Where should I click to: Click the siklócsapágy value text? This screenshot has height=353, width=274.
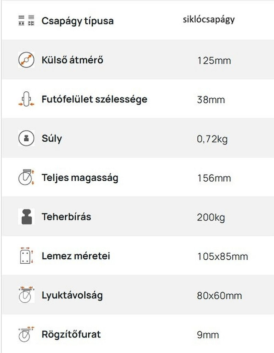click(x=209, y=19)
